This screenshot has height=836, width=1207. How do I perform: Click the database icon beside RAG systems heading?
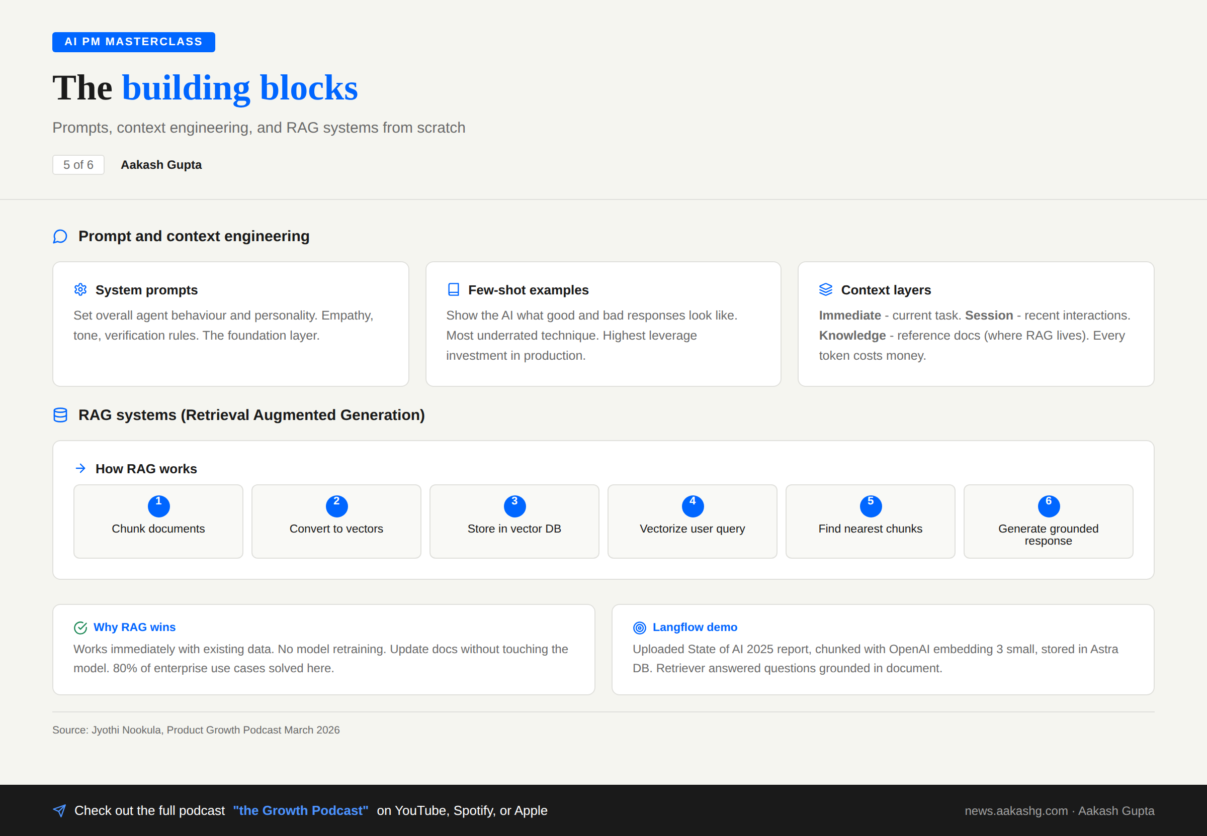(x=60, y=415)
